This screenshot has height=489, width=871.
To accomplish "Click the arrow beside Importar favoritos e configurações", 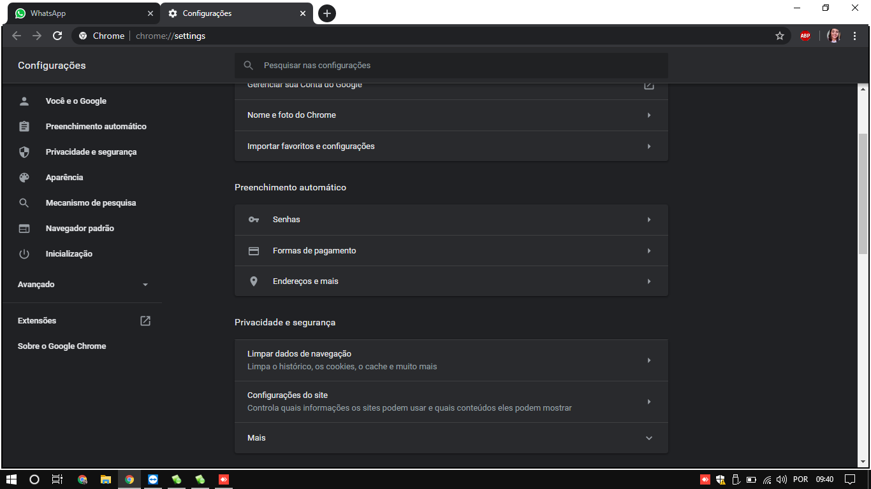I will pyautogui.click(x=649, y=146).
